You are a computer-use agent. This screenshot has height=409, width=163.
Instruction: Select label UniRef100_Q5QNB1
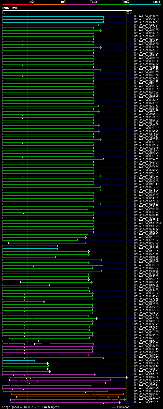(x=146, y=394)
